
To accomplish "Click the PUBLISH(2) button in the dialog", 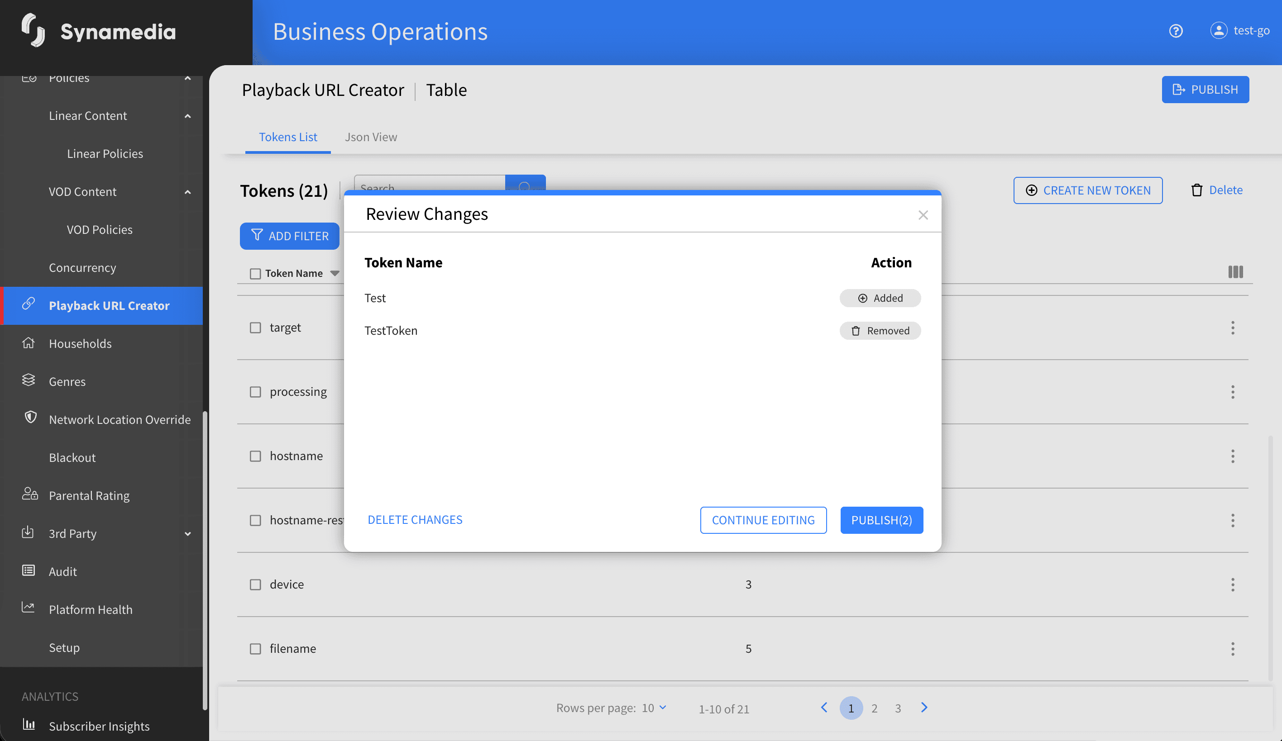I will coord(882,520).
